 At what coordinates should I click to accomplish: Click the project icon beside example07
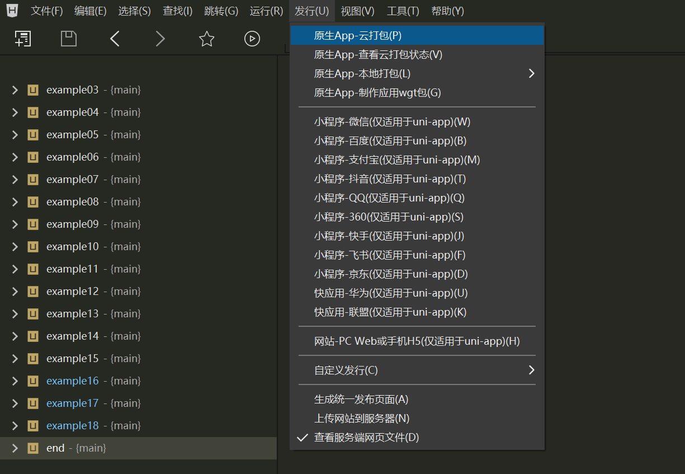click(x=33, y=180)
